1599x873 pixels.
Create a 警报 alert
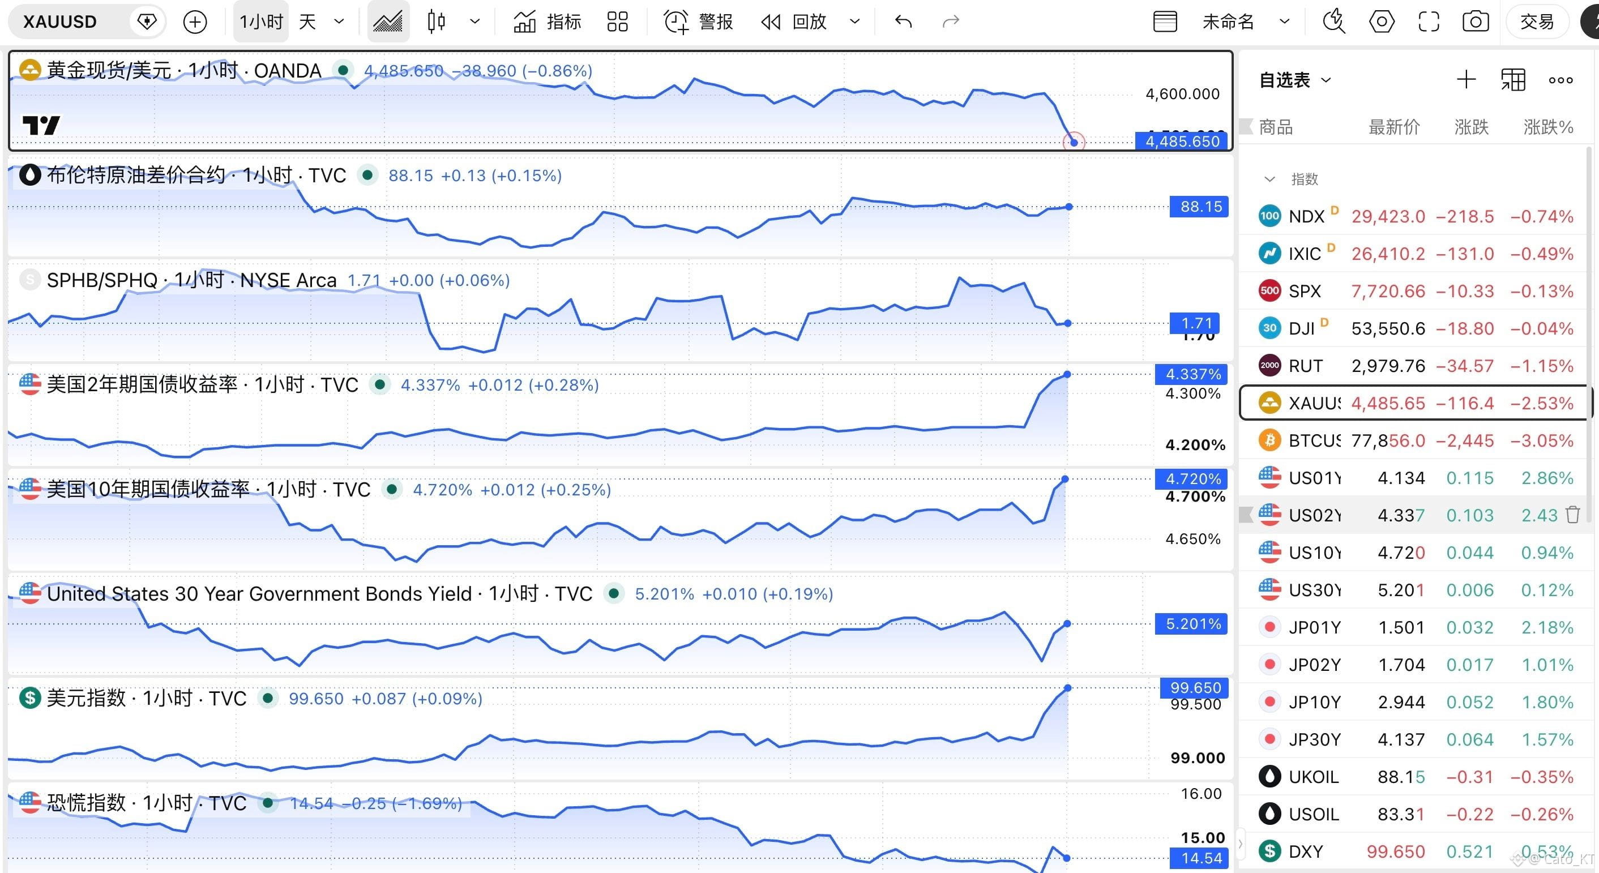pyautogui.click(x=698, y=22)
